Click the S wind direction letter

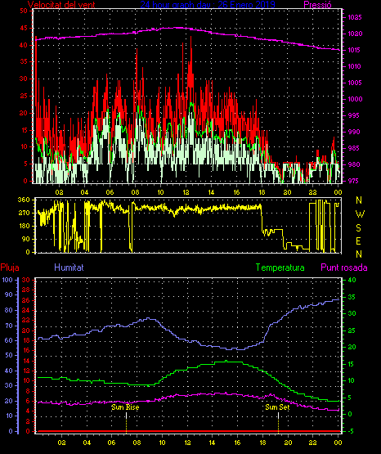tap(358, 228)
